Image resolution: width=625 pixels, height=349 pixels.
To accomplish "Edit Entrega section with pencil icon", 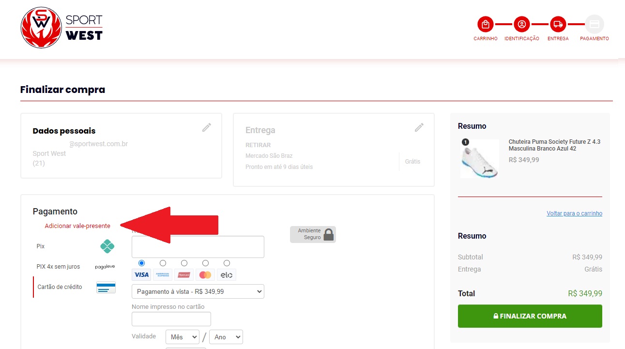I will [x=419, y=127].
